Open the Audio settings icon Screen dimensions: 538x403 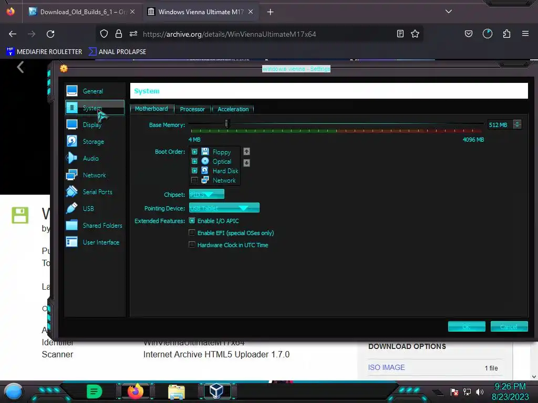(x=71, y=158)
